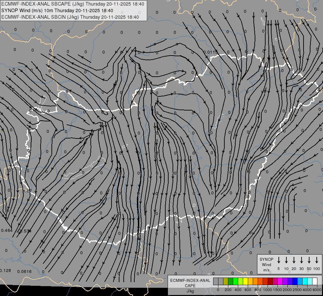Click the 10 m/s wind arrow in legend
The image size is (323, 296).
click(x=286, y=260)
